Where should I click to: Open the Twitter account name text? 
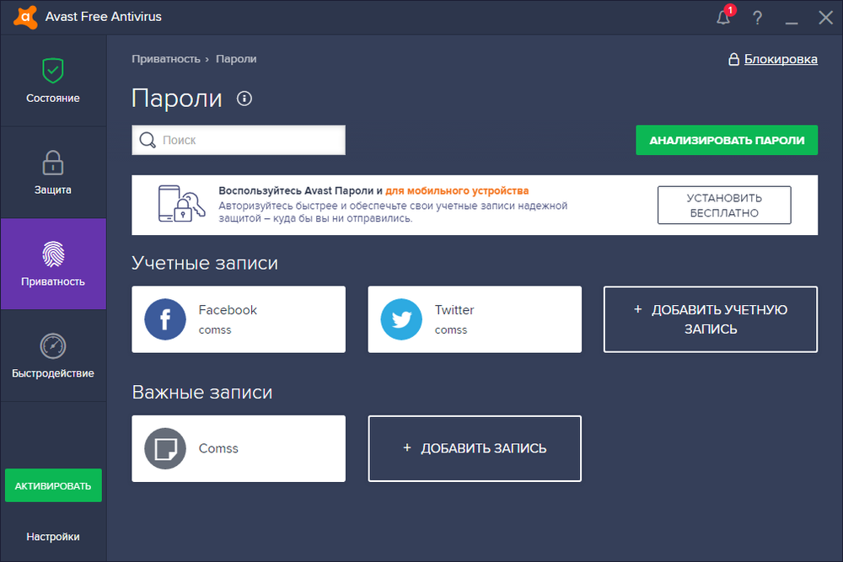(454, 310)
